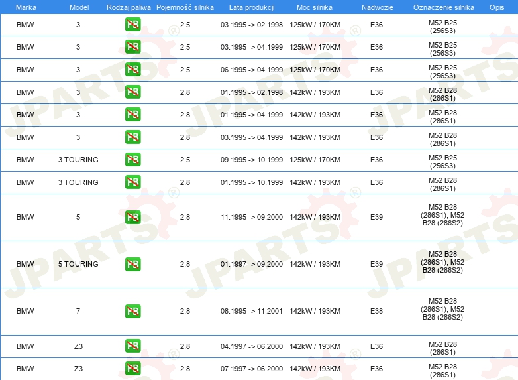Click engine code cell in 5 TOURING row
The width and height of the screenshot is (518, 380).
point(442,262)
